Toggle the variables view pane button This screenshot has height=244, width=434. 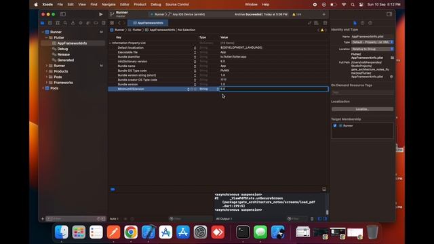tap(319, 219)
